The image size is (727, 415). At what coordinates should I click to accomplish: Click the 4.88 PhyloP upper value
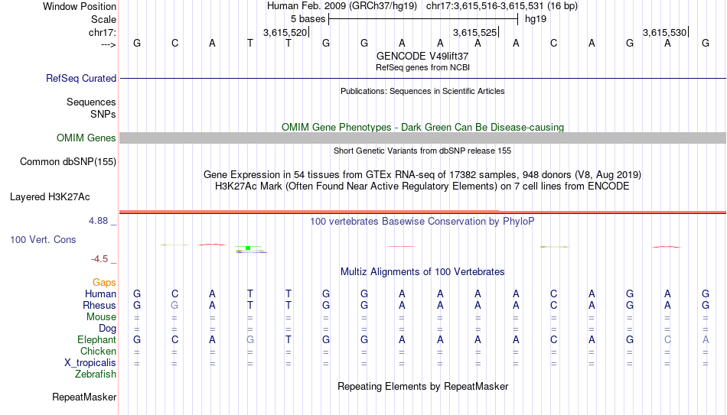tap(98, 221)
